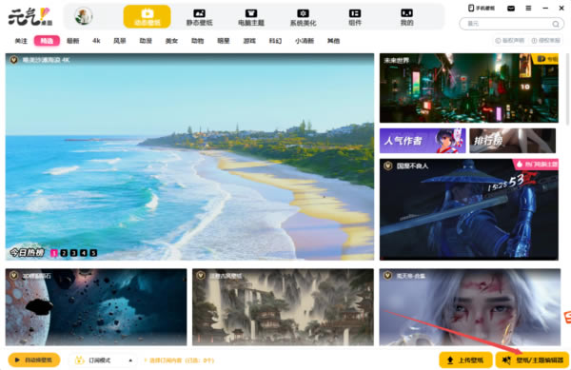Open the 静态壁纸 static wallpaper section
Screen dimensions: 571x370
tap(199, 17)
